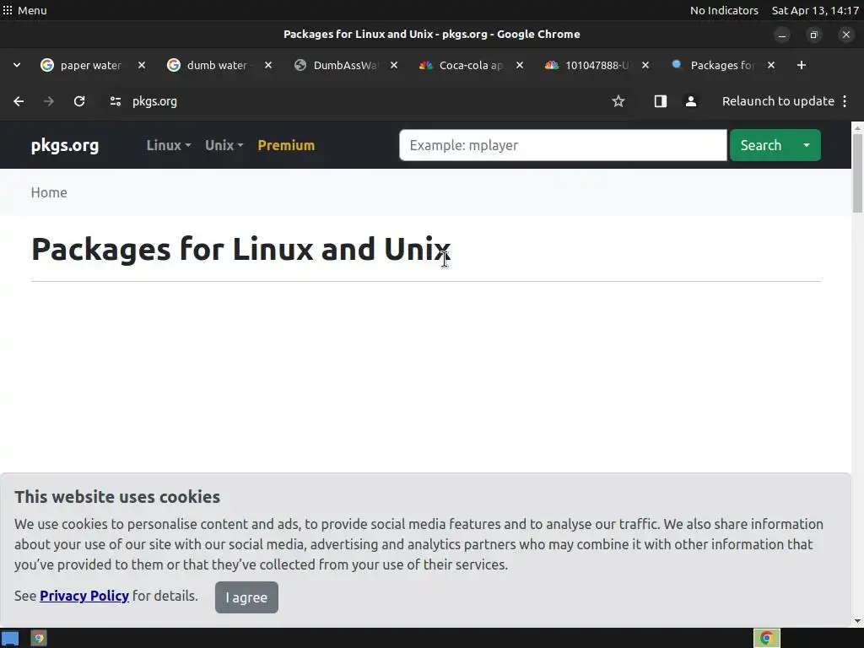Click the browser back arrow icon
This screenshot has height=648, width=864.
(19, 101)
